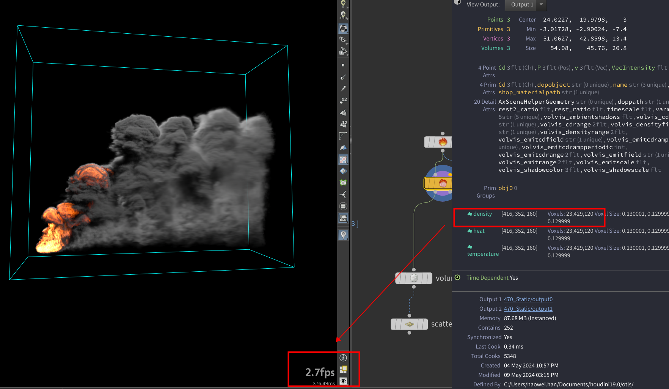
Task: Click the display points icon
Action: pos(343,65)
